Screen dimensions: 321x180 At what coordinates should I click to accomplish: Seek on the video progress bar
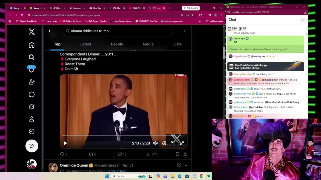pyautogui.click(x=124, y=136)
